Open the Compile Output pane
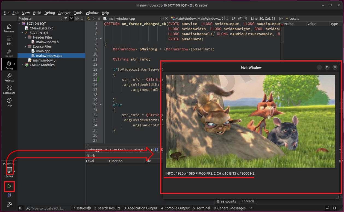The width and height of the screenshot is (344, 212). tap(175, 208)
